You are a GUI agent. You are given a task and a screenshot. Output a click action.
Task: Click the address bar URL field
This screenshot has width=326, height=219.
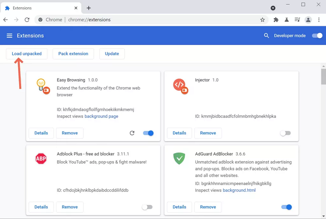[151, 20]
